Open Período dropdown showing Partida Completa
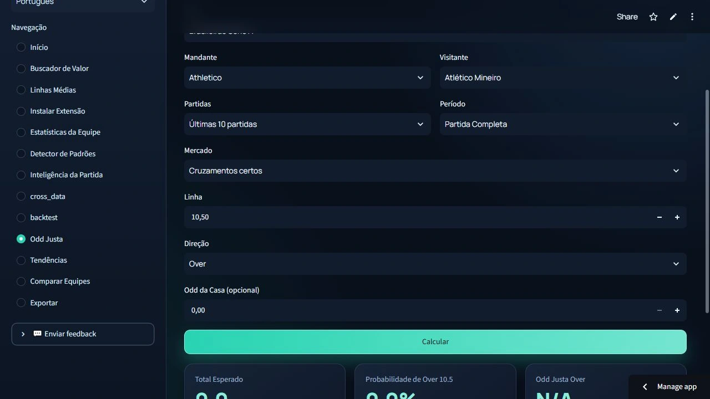This screenshot has width=710, height=399. tap(563, 124)
